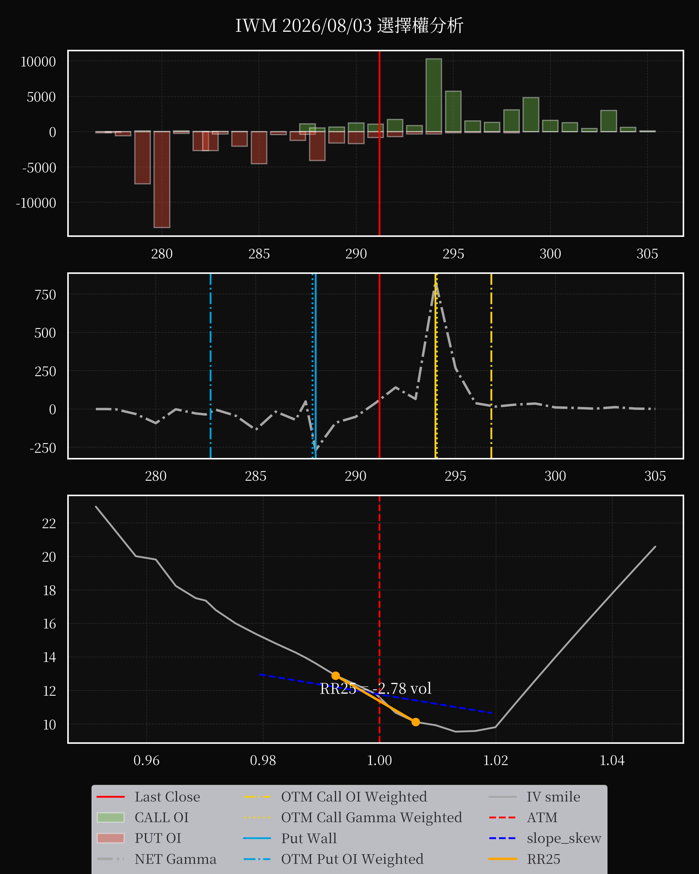
Task: Click the OTM Call Gamma Weighted legend entry
Action: tap(352, 817)
